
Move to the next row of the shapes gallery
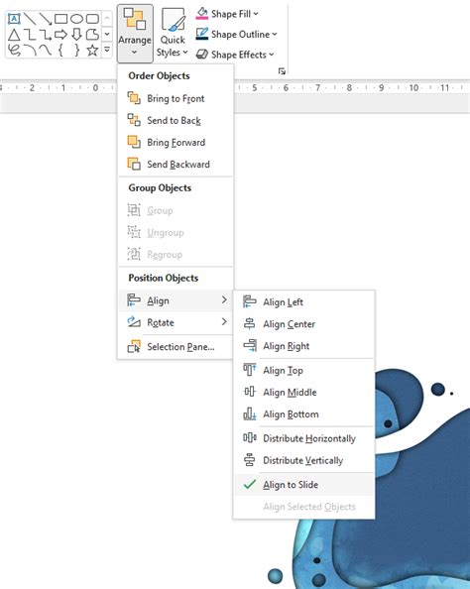point(107,34)
